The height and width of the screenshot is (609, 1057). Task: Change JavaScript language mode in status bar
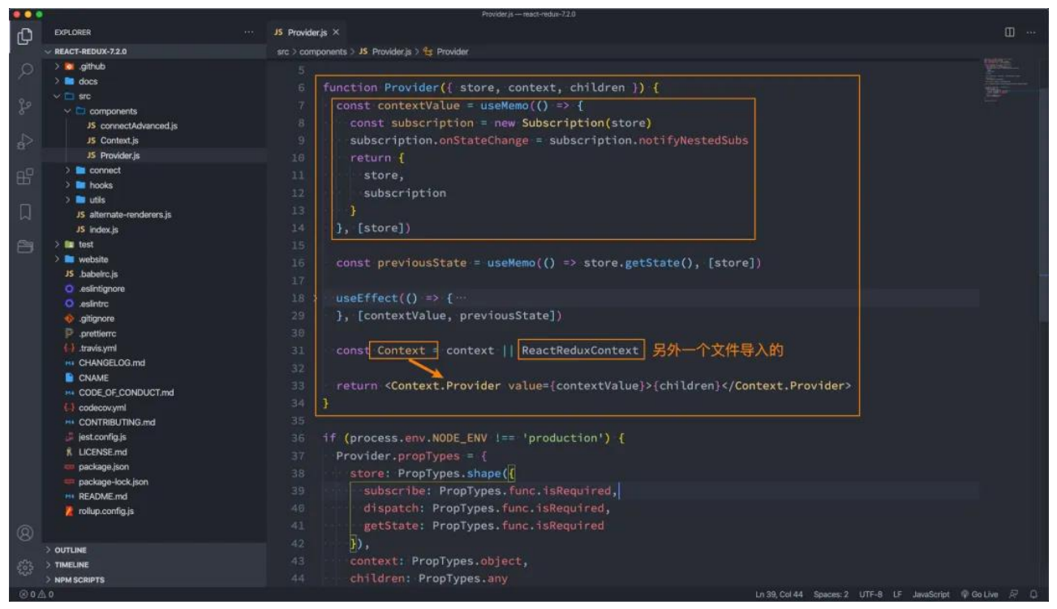click(x=930, y=594)
